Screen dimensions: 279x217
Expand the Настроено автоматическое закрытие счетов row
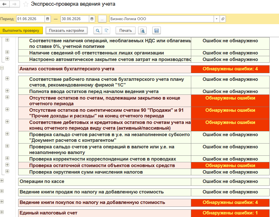point(7,59)
